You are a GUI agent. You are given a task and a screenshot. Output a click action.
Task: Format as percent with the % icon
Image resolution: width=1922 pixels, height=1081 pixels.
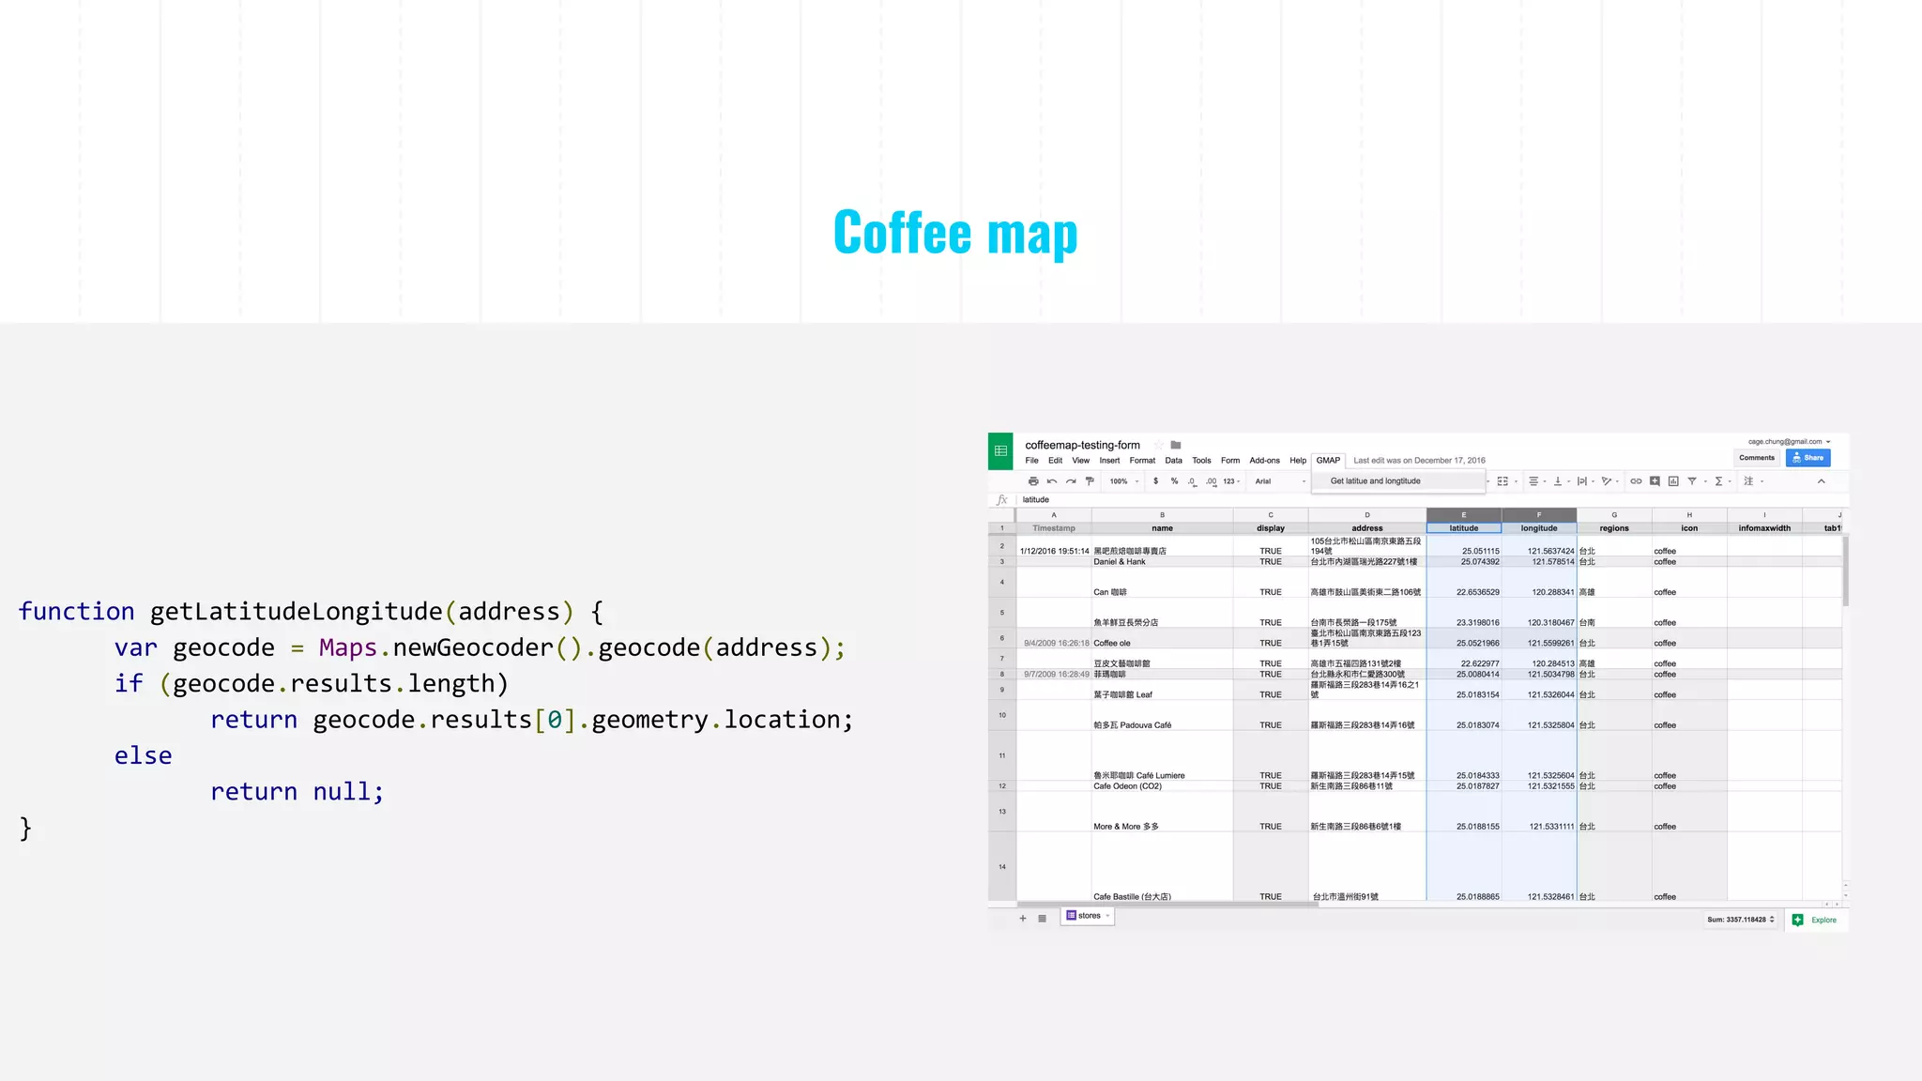[1174, 481]
